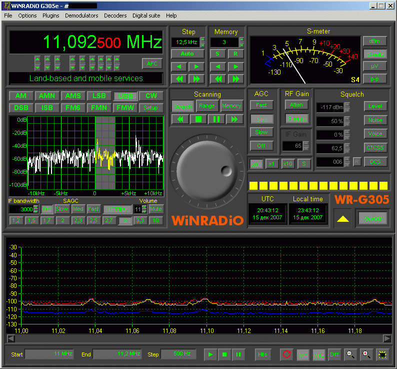Adjust IF bandwidth 3000 spinner

coord(36,209)
